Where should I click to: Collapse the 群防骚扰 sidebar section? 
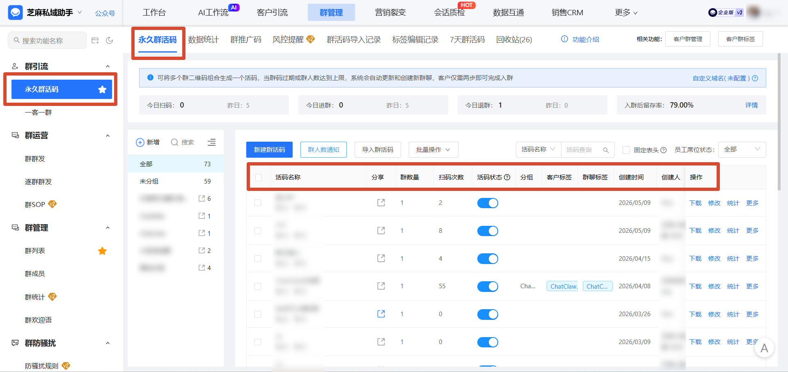tap(108, 343)
